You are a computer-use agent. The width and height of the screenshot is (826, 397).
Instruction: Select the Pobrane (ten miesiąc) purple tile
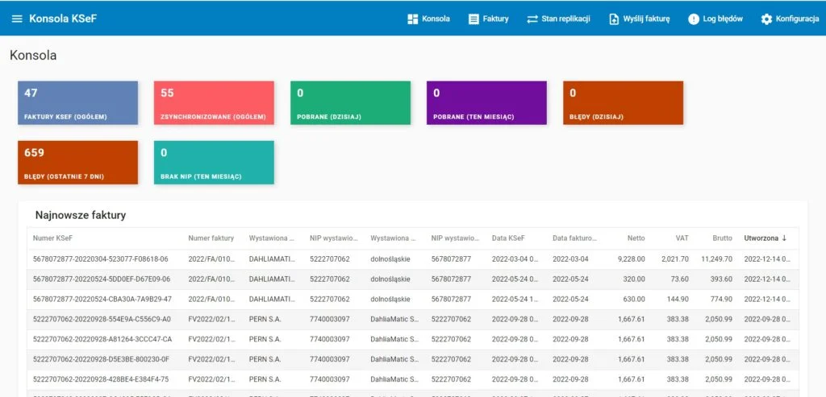[486, 103]
